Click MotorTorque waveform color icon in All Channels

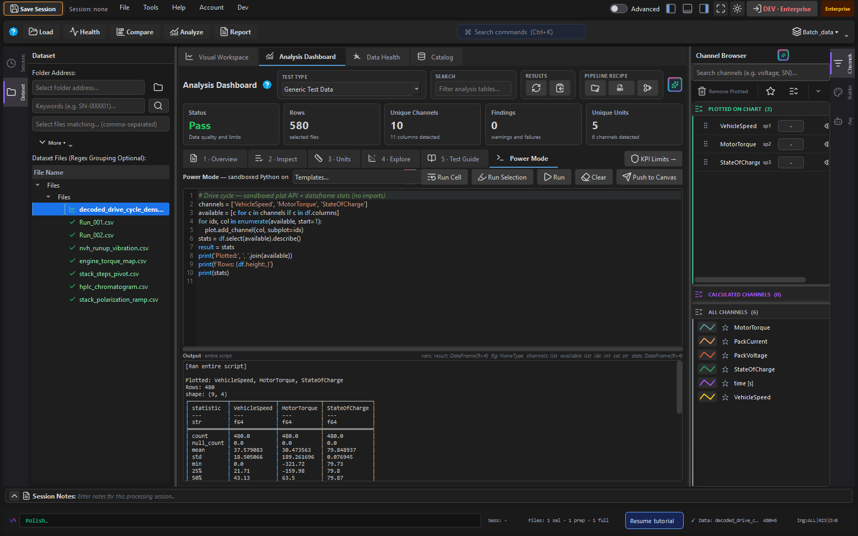tap(707, 327)
